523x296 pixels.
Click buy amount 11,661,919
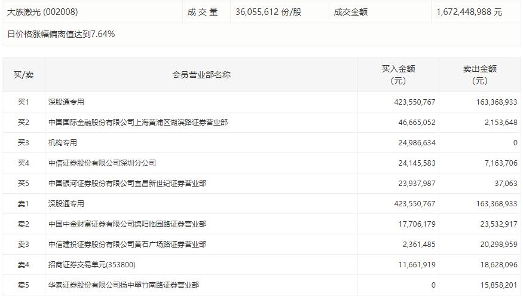click(x=417, y=265)
